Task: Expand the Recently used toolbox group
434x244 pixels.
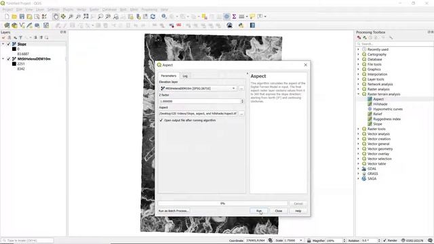Action: (359, 49)
